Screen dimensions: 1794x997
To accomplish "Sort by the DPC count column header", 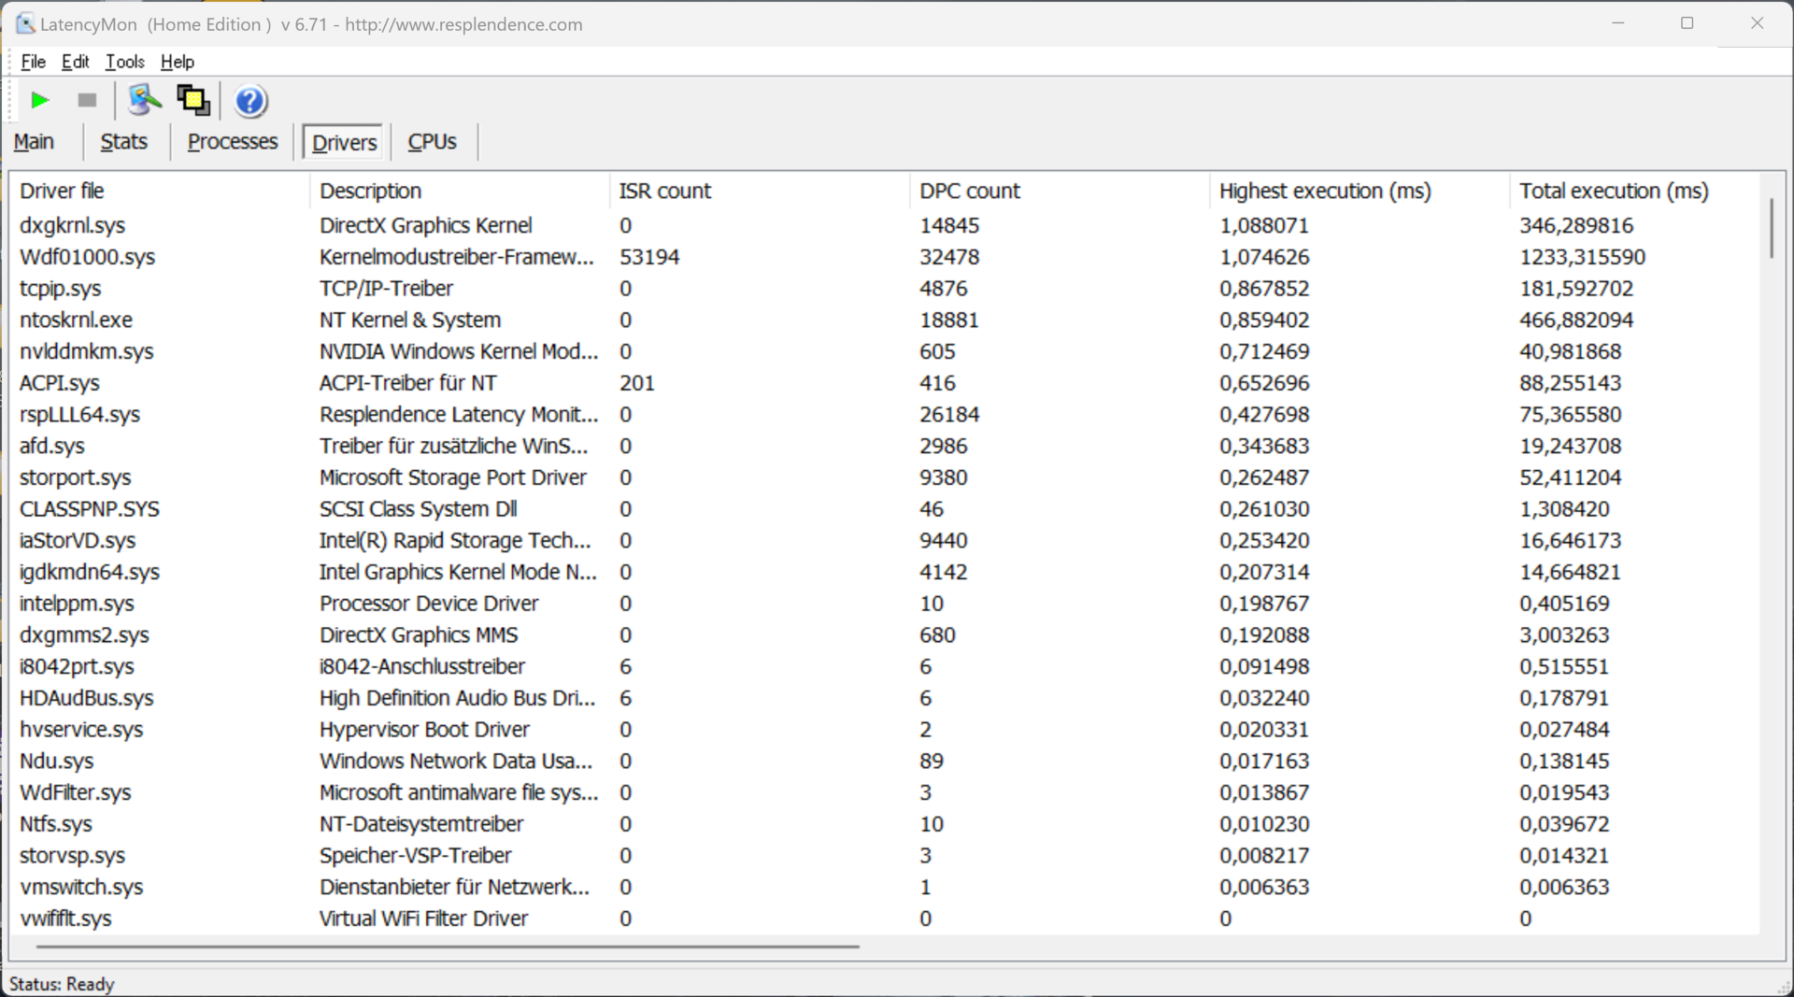I will point(969,191).
